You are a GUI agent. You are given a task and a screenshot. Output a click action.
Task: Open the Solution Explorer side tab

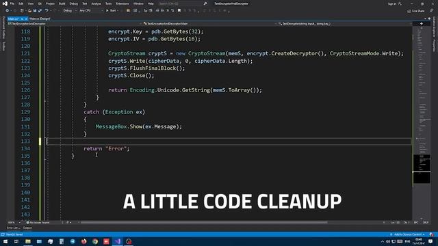pyautogui.click(x=434, y=26)
